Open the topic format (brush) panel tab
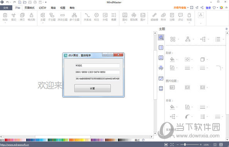This screenshot has height=147, width=229. coord(161,37)
